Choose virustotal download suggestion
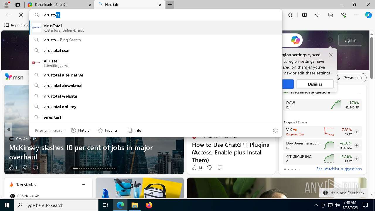 (156, 86)
